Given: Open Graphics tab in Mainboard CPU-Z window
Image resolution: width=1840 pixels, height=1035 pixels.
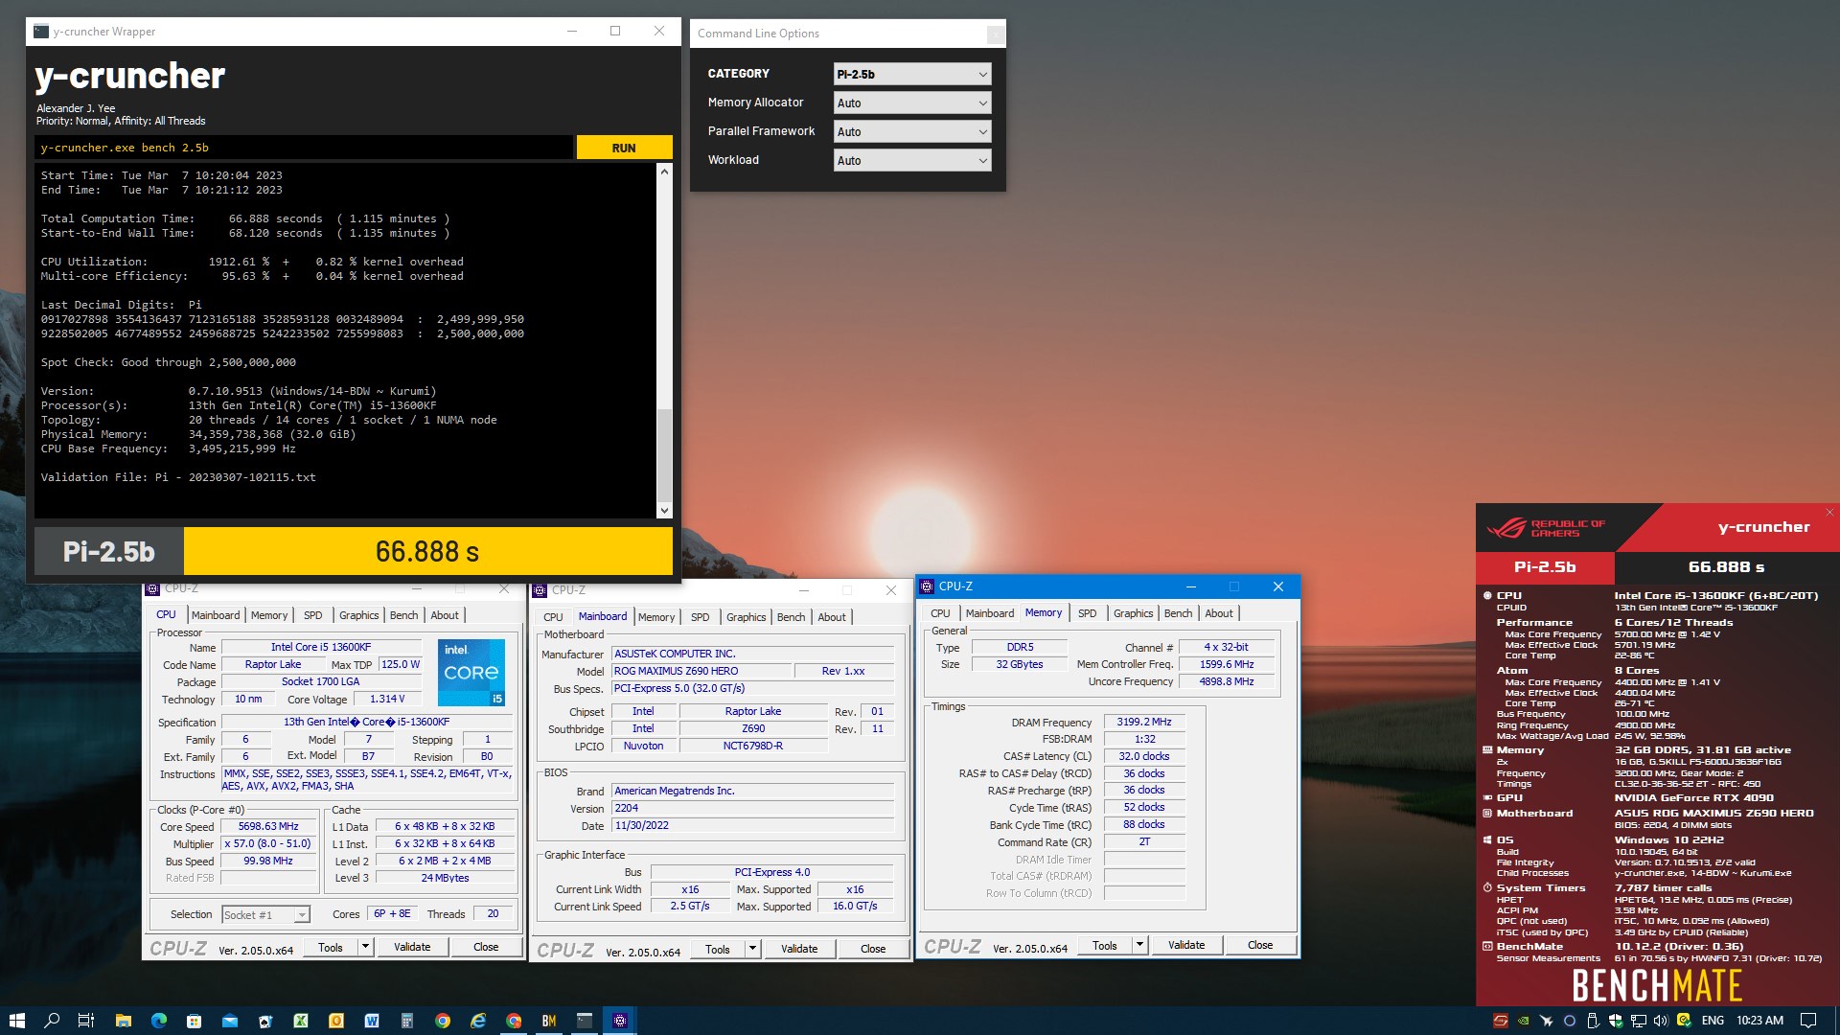Looking at the screenshot, I should (x=746, y=617).
